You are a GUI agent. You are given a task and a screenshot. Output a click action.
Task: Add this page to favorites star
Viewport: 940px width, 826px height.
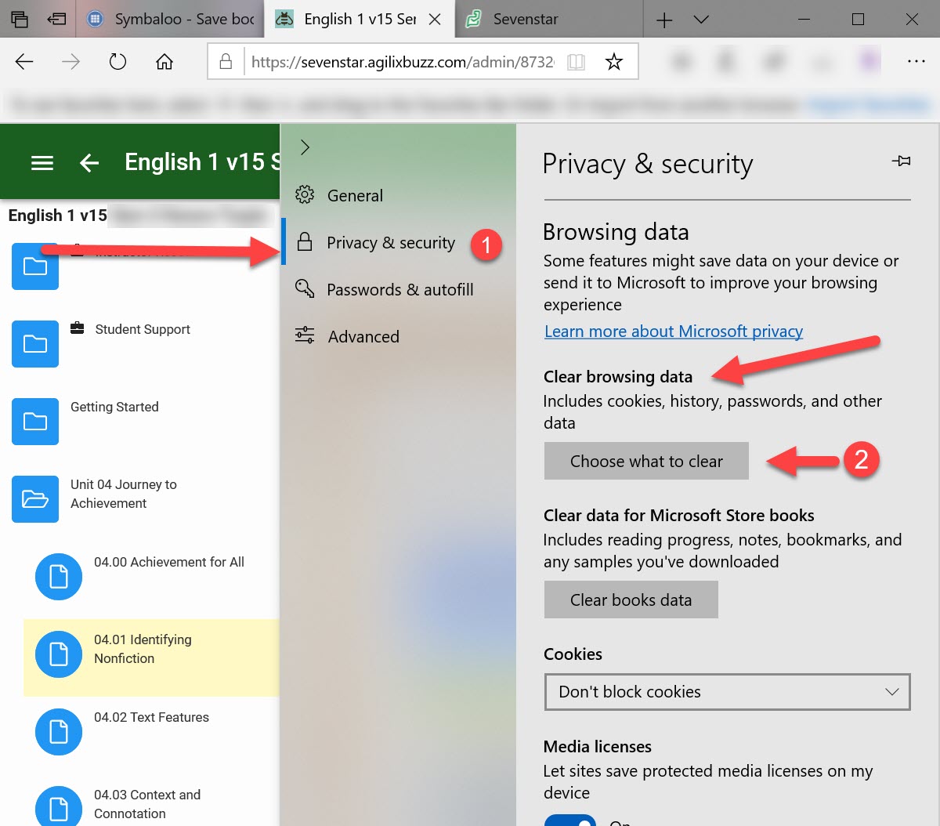[614, 61]
